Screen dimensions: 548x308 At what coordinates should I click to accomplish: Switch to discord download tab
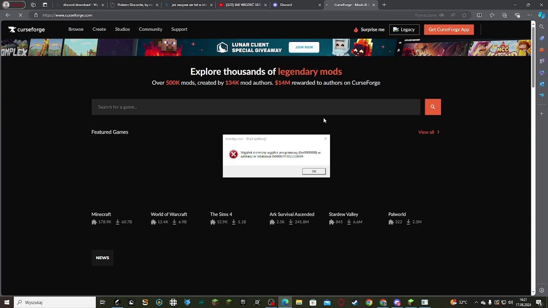pos(80,5)
